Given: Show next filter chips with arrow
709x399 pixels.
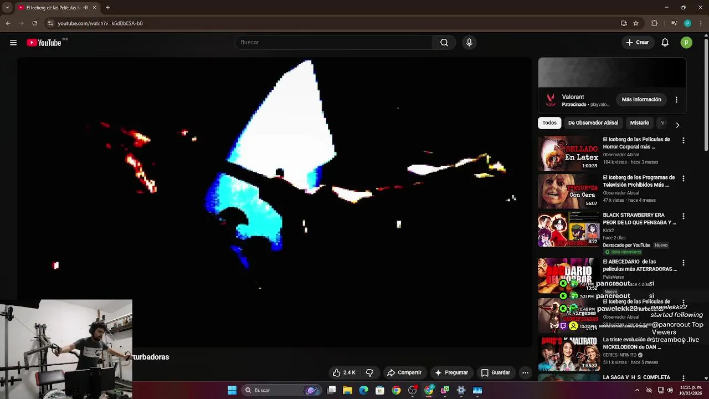Looking at the screenshot, I should (x=677, y=125).
